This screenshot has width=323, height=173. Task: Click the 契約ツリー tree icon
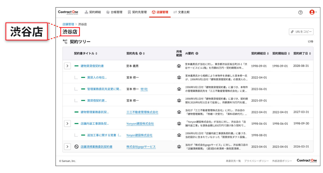[x=65, y=42]
